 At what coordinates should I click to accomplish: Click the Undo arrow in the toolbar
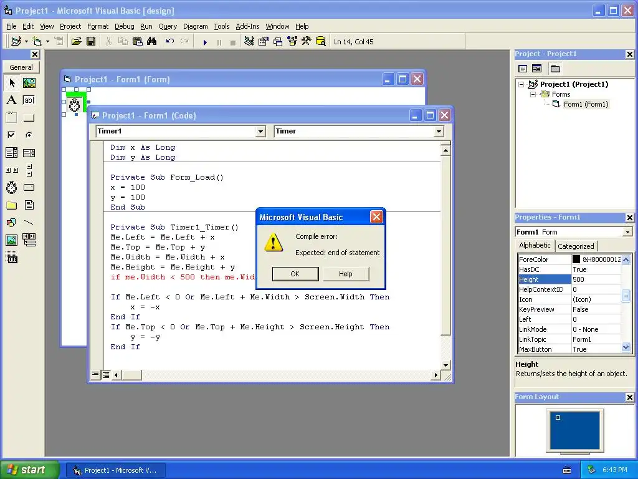(x=170, y=42)
